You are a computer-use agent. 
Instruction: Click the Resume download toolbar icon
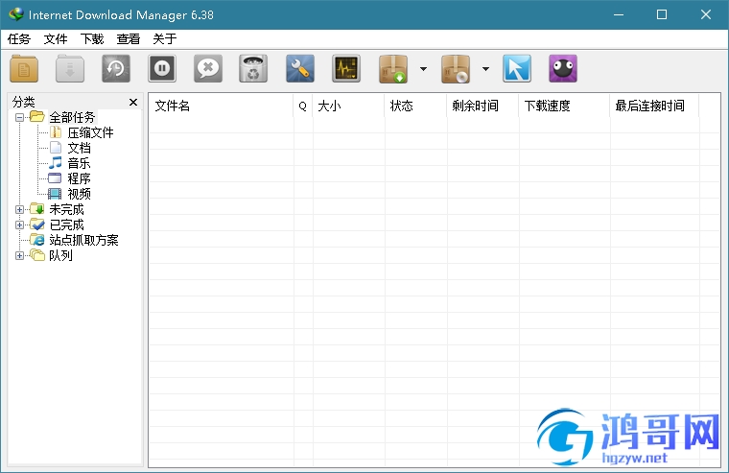(x=70, y=69)
